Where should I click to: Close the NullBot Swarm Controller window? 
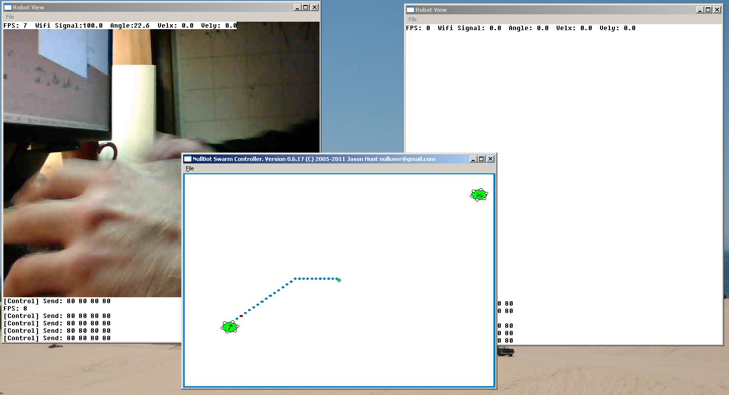(x=490, y=159)
